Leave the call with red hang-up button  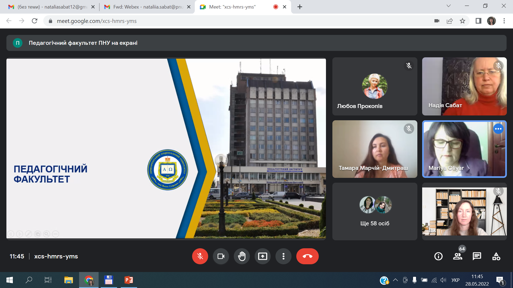click(307, 256)
